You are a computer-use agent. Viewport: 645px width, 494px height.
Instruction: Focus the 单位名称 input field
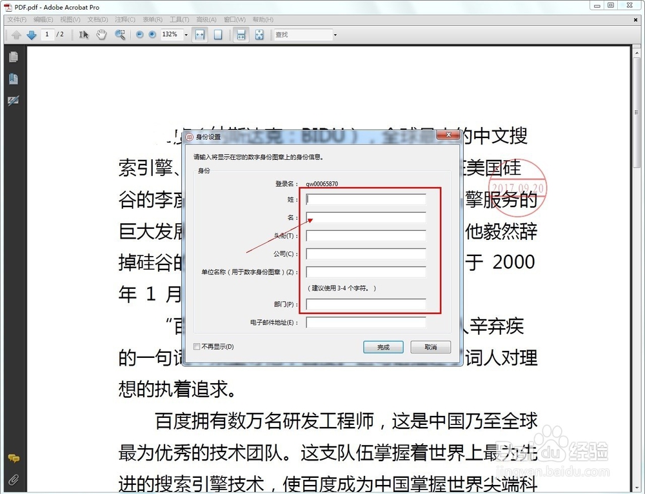(x=366, y=272)
